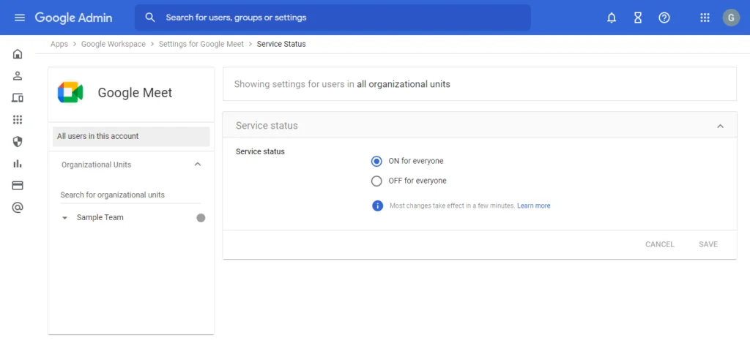Open Apps grid icon in sidebar

[x=18, y=119]
